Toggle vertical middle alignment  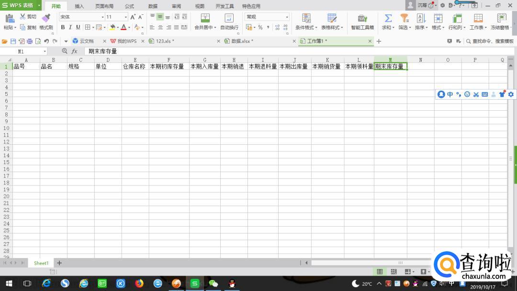[160, 16]
